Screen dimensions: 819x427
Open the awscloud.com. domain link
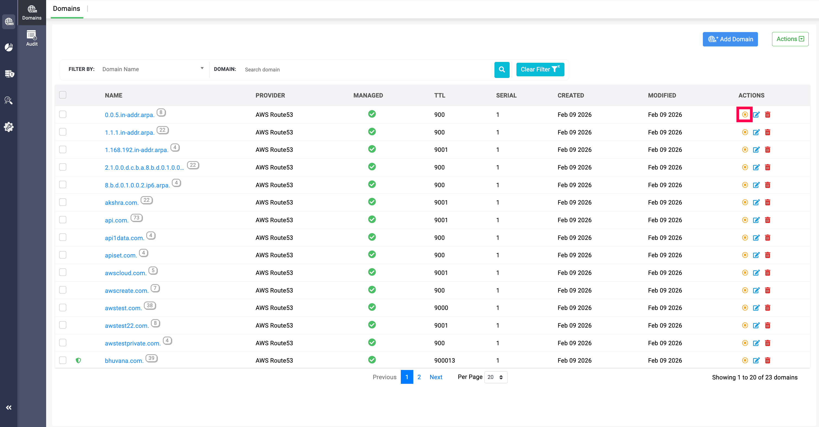(x=125, y=273)
